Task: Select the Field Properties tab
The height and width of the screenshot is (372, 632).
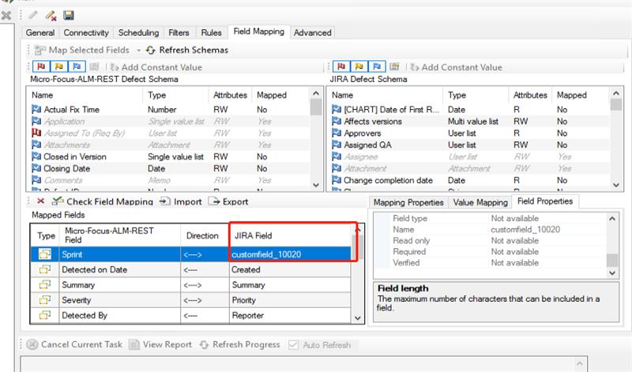Action: (545, 201)
